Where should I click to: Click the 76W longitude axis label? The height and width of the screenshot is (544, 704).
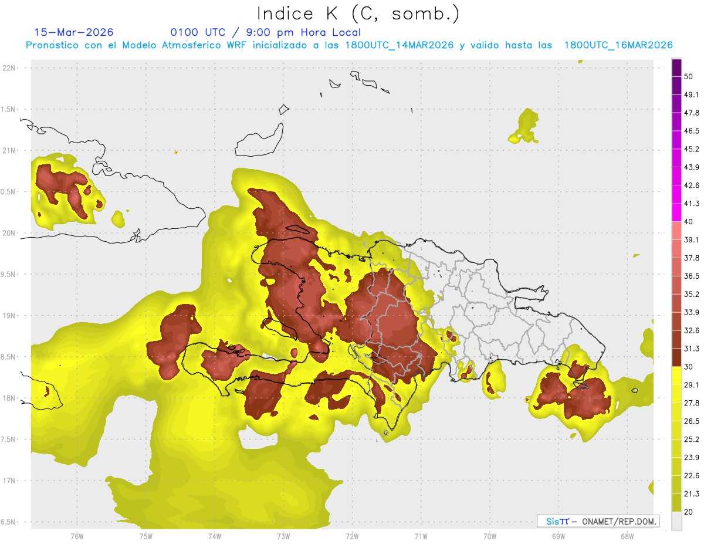pos(77,536)
